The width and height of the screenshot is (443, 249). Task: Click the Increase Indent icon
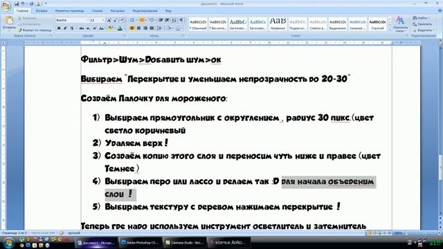click(167, 20)
